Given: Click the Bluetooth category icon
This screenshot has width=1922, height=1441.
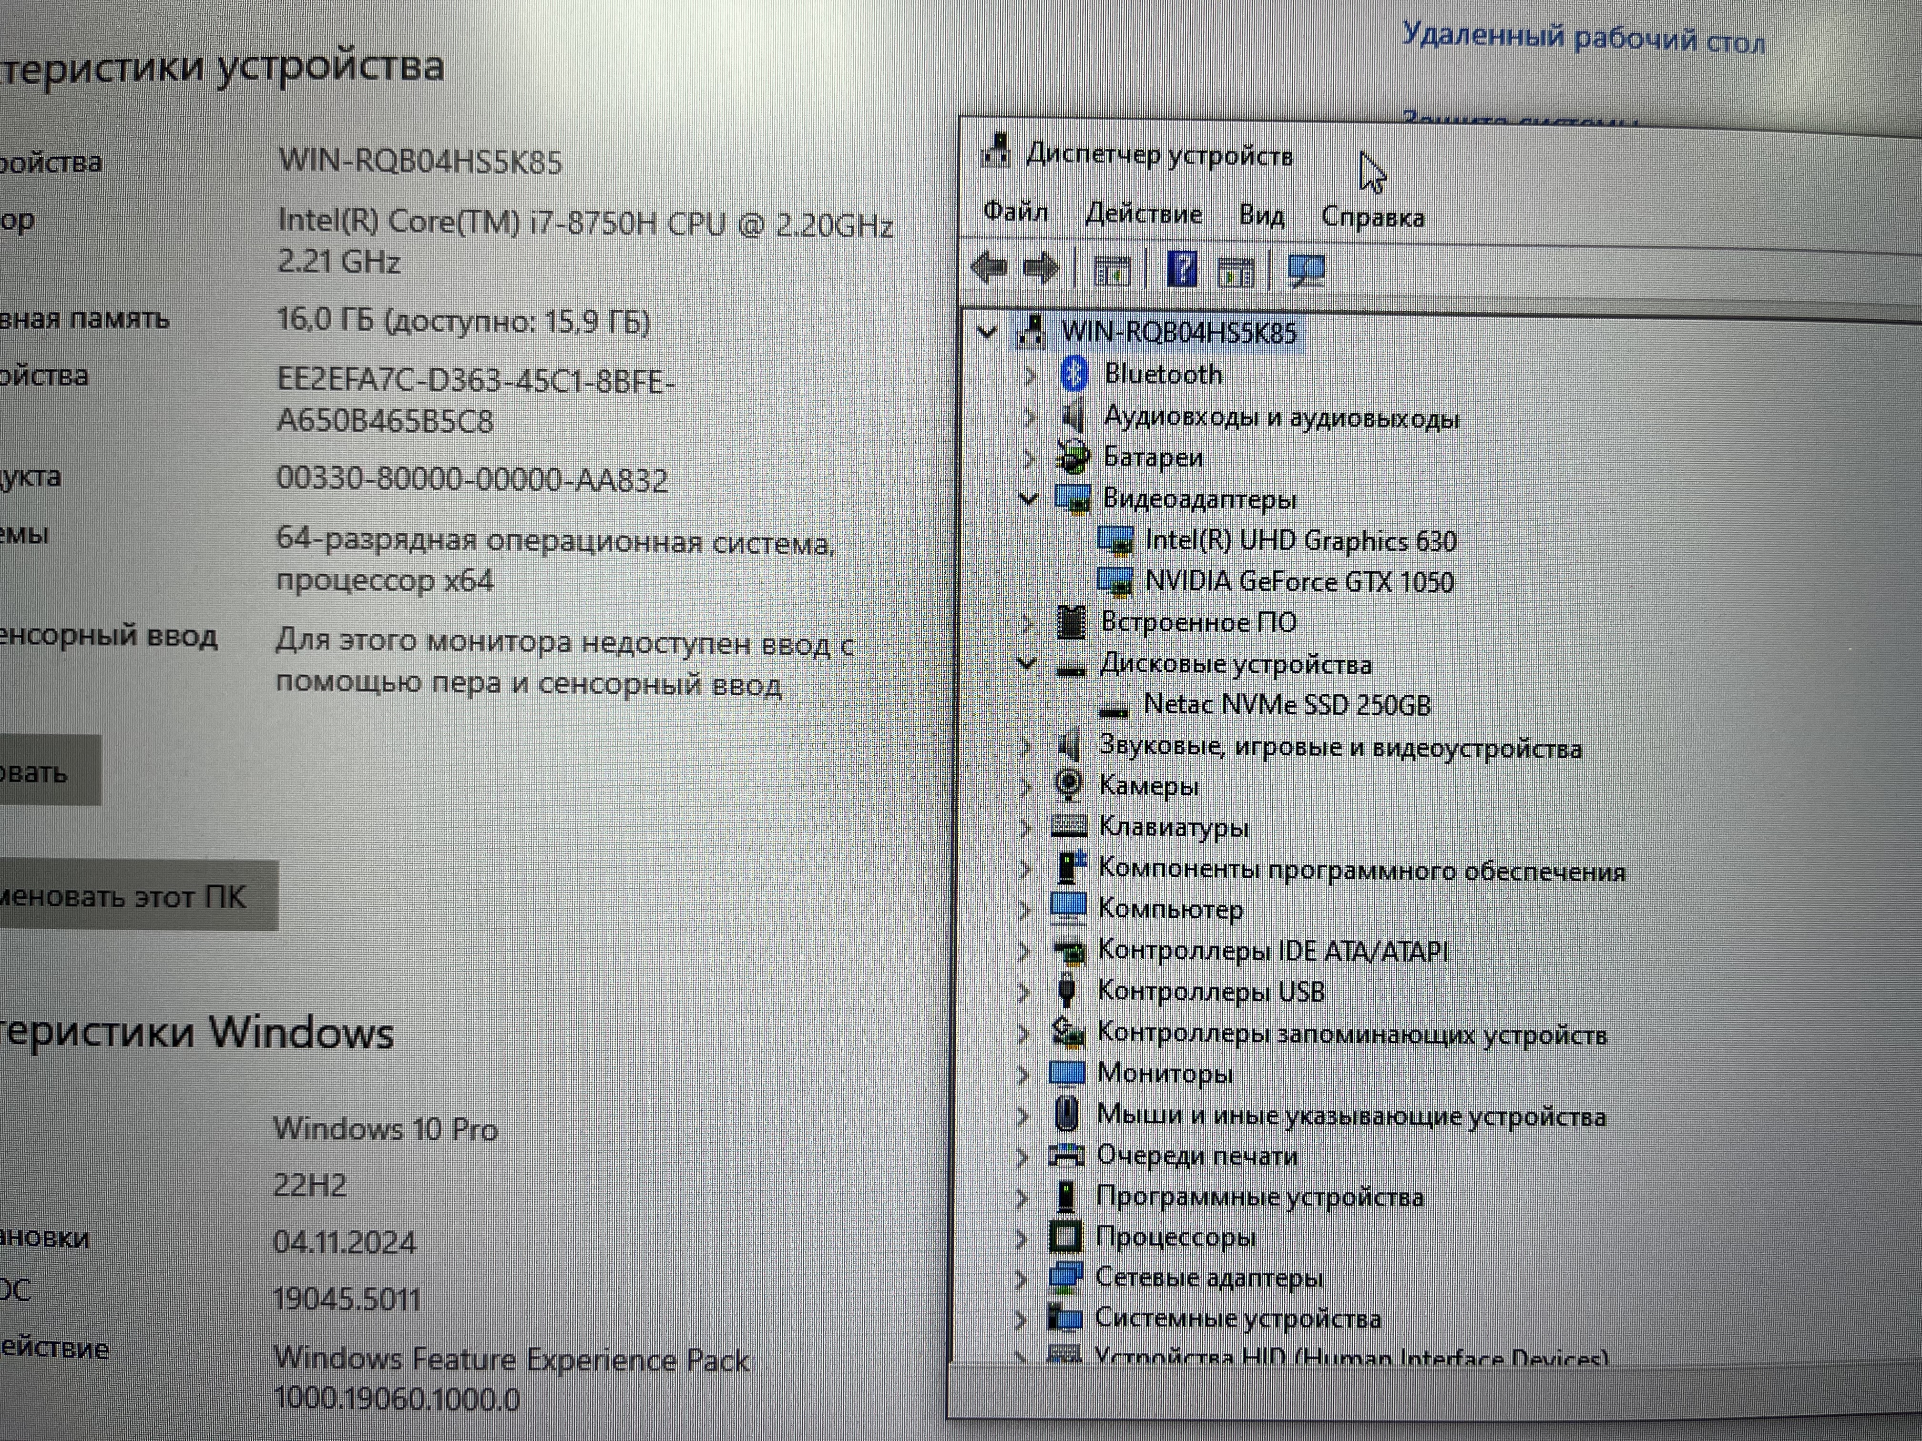Looking at the screenshot, I should [1075, 375].
